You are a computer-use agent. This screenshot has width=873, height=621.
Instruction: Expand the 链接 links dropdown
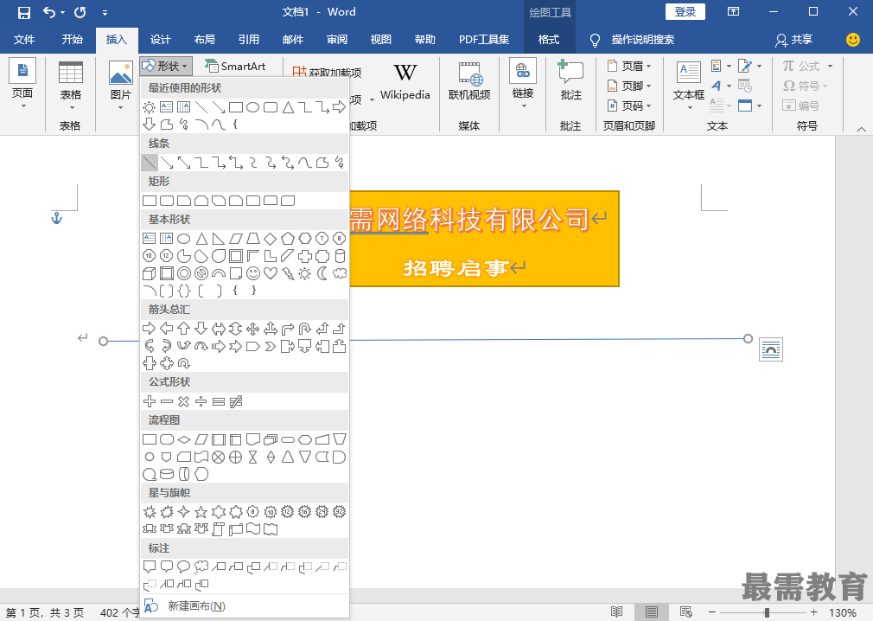coord(522,84)
